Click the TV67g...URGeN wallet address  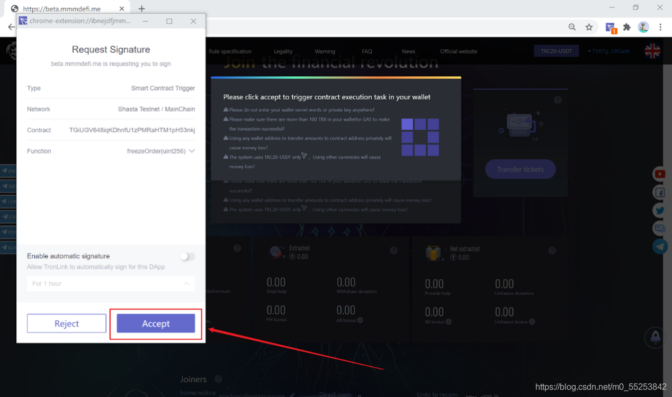point(611,51)
